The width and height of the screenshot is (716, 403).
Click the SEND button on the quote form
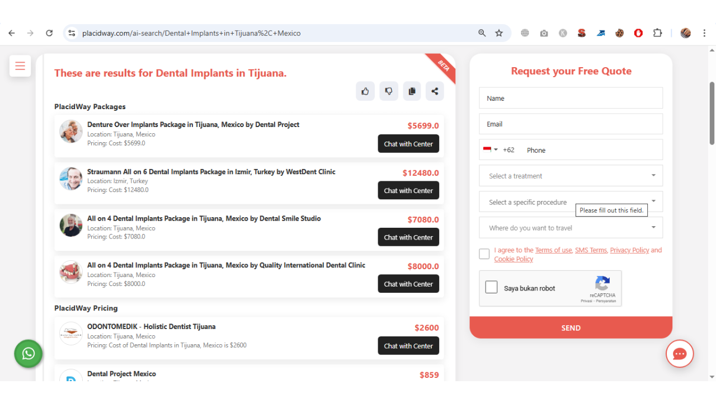571,327
